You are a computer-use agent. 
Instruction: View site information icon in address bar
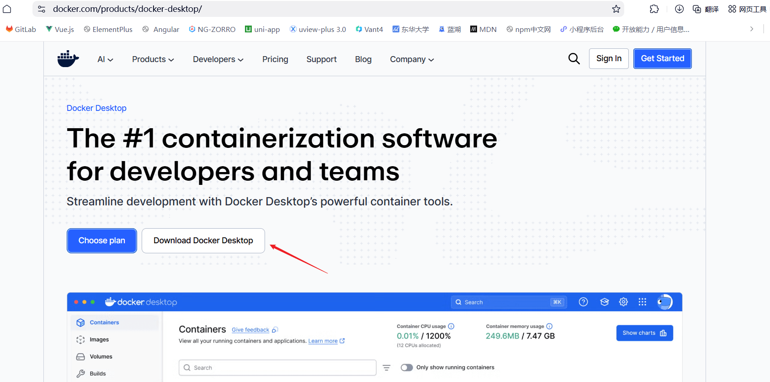point(42,9)
